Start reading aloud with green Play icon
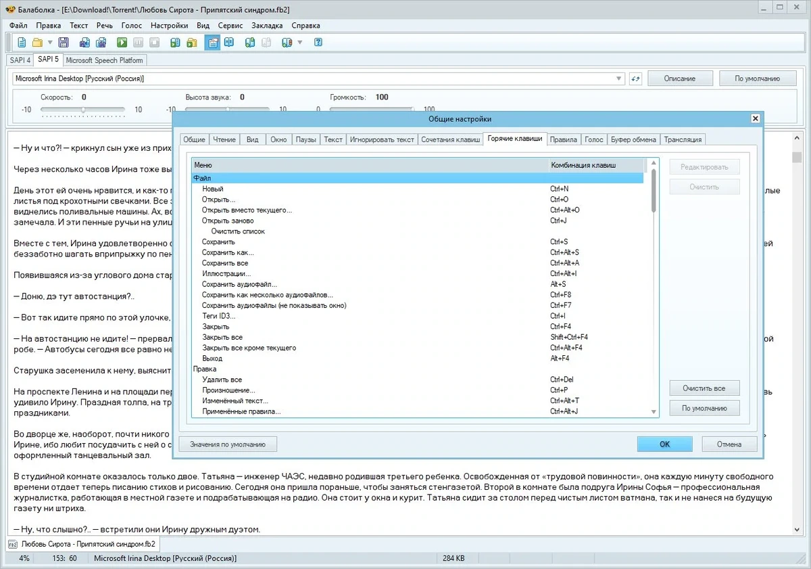 [122, 43]
